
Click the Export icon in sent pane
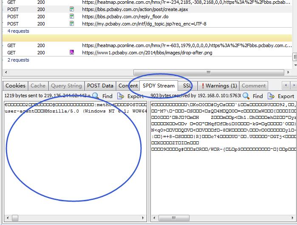coord(121,96)
